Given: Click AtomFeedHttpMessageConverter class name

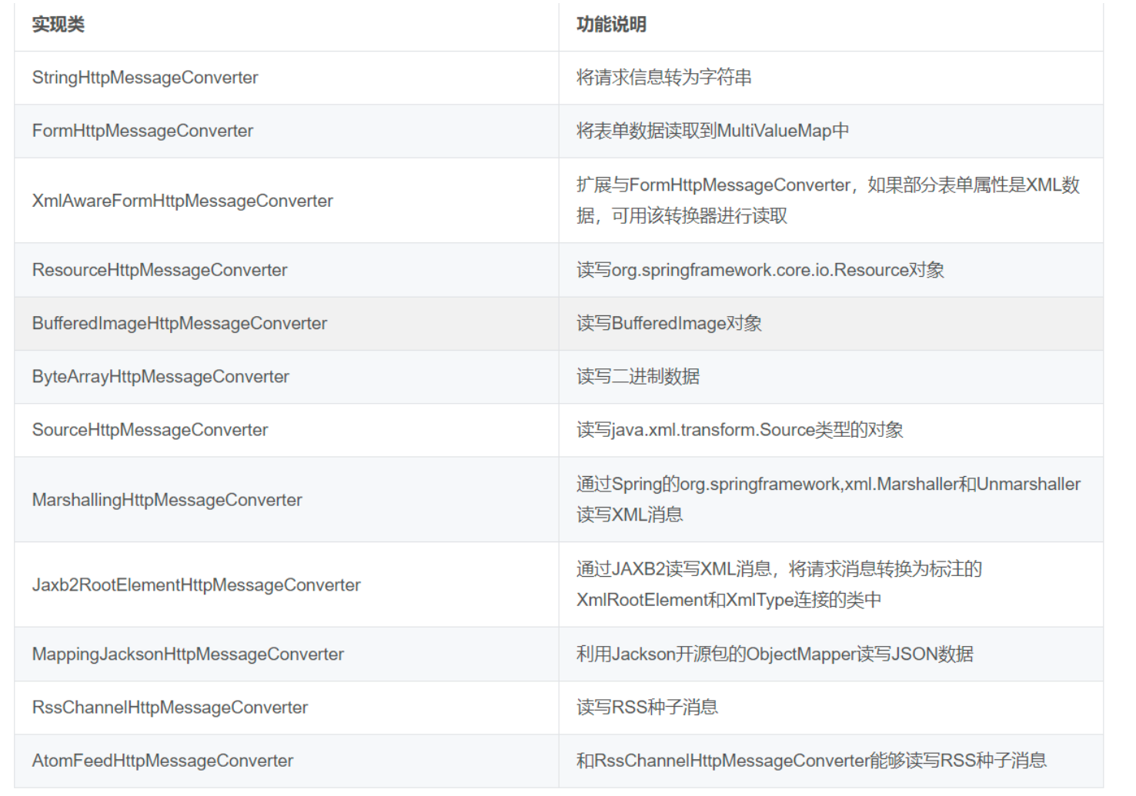Looking at the screenshot, I should pyautogui.click(x=162, y=761).
